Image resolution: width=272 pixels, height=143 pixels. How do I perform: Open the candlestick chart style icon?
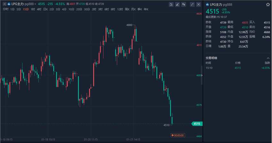[x=184, y=4]
